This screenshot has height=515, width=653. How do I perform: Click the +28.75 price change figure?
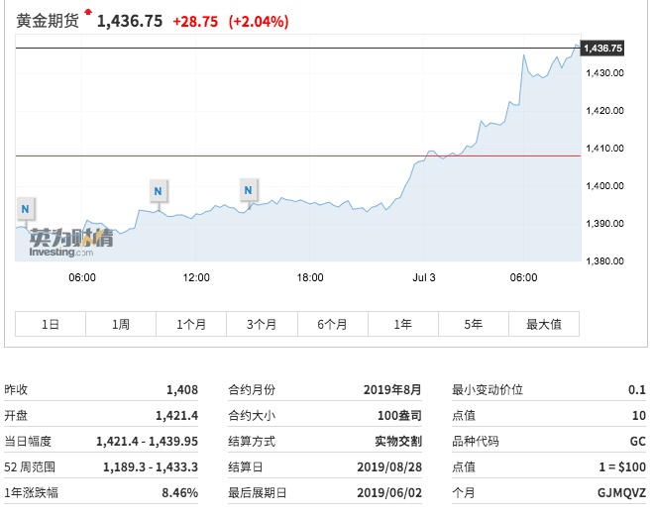[195, 21]
